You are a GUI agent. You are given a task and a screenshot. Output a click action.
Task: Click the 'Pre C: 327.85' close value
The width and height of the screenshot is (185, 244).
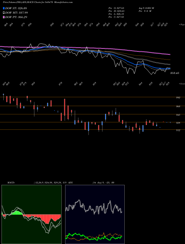[116, 17]
